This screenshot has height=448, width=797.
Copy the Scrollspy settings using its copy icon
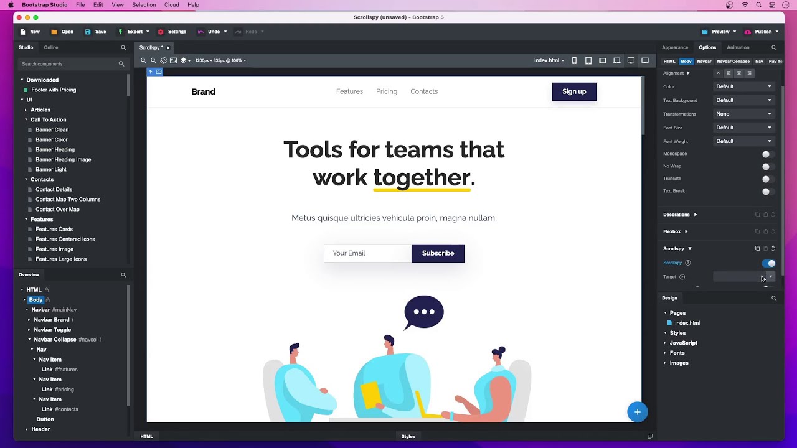[x=757, y=248]
